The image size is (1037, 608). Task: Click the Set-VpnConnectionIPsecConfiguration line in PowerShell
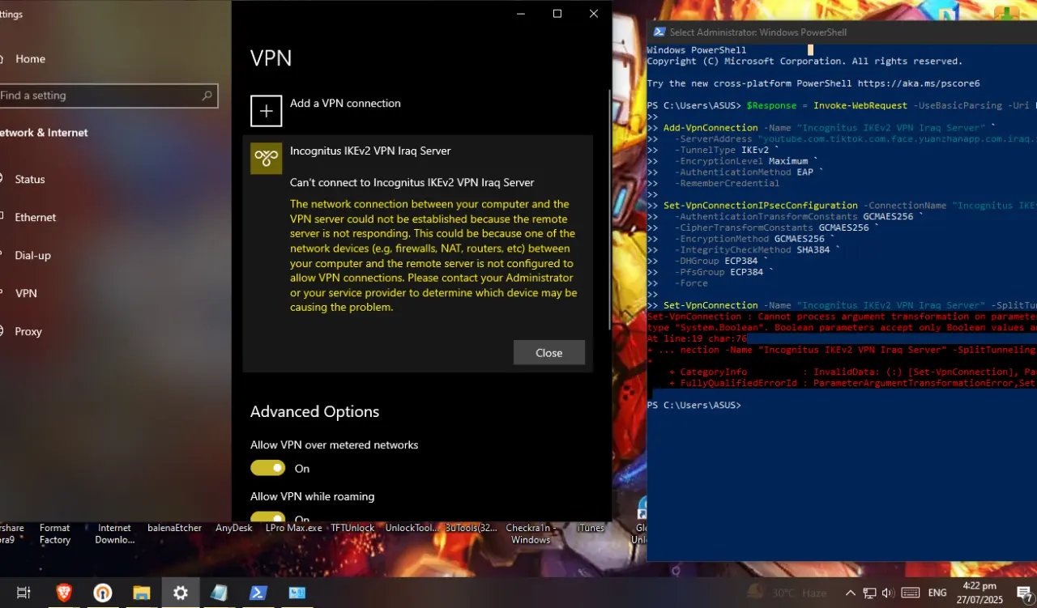click(842, 206)
